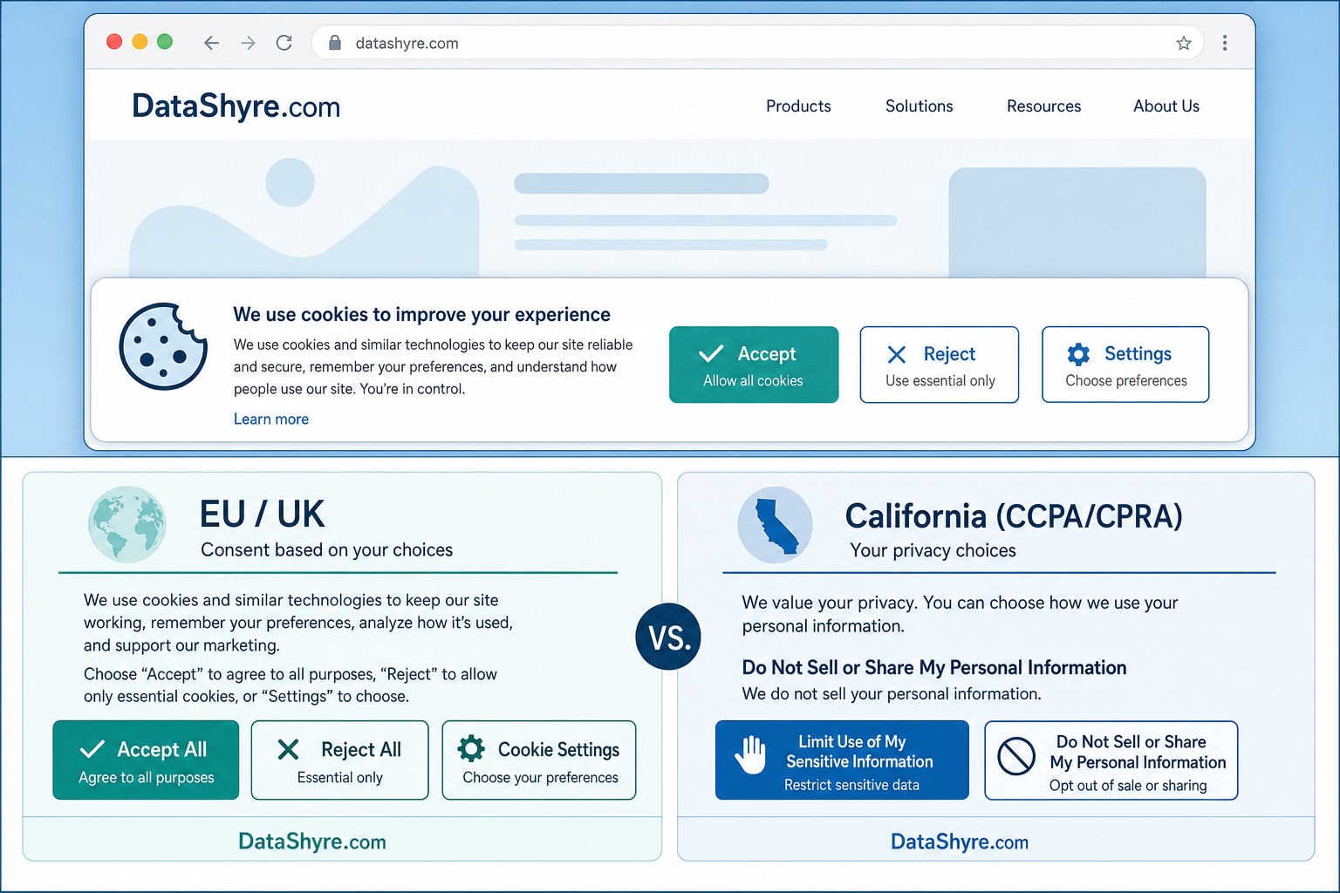Click the yellow window minimize dot
This screenshot has width=1340, height=893.
tap(140, 42)
